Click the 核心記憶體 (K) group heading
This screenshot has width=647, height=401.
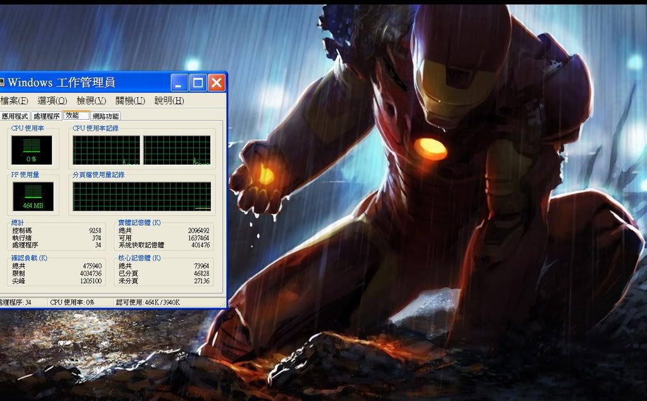click(x=140, y=258)
